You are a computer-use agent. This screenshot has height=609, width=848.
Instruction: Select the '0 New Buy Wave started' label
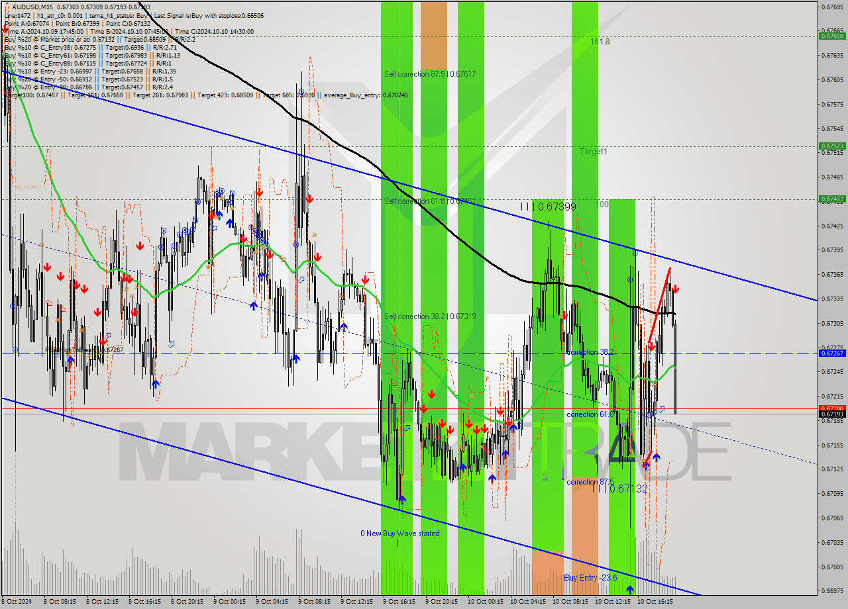click(x=399, y=534)
